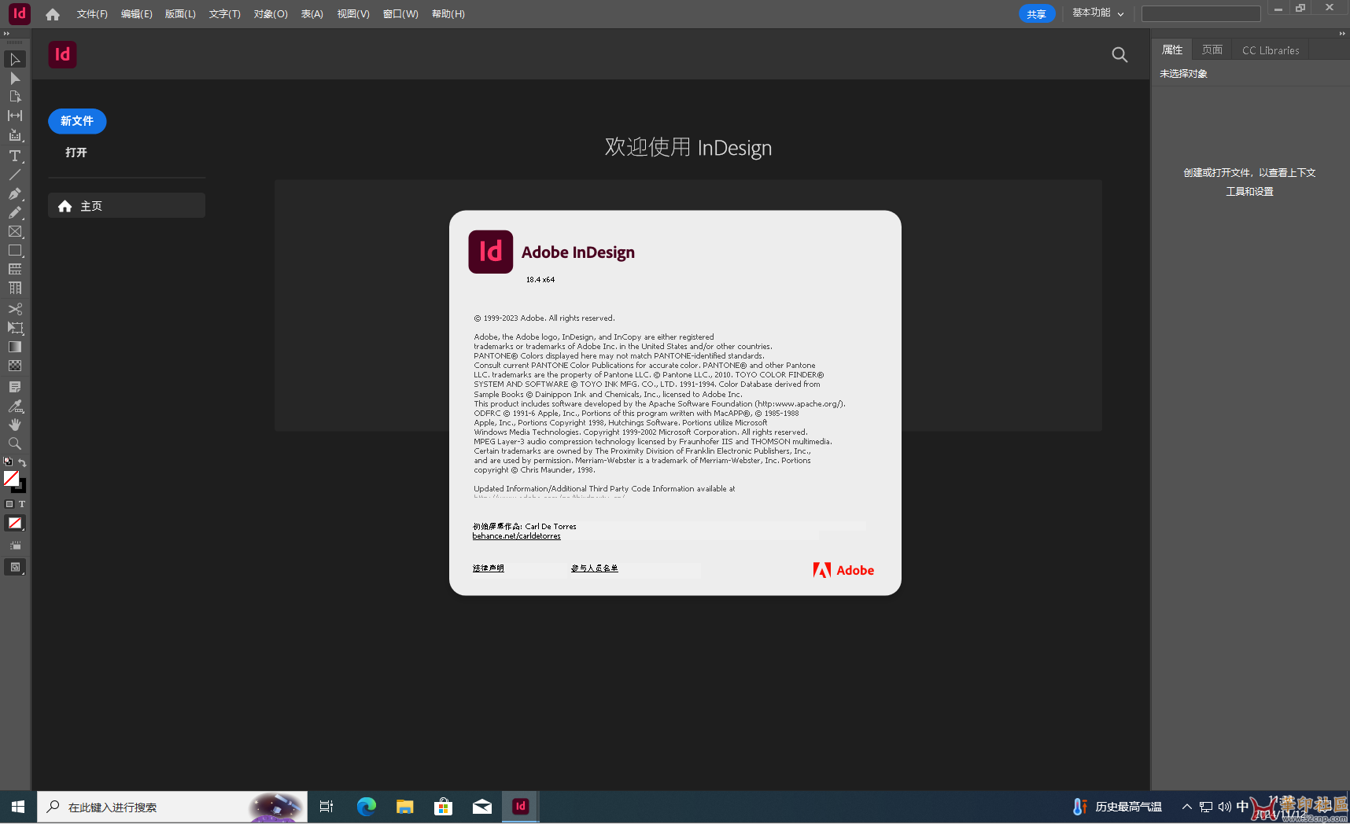Select the Free Transform tool
The image size is (1350, 824).
tap(15, 328)
